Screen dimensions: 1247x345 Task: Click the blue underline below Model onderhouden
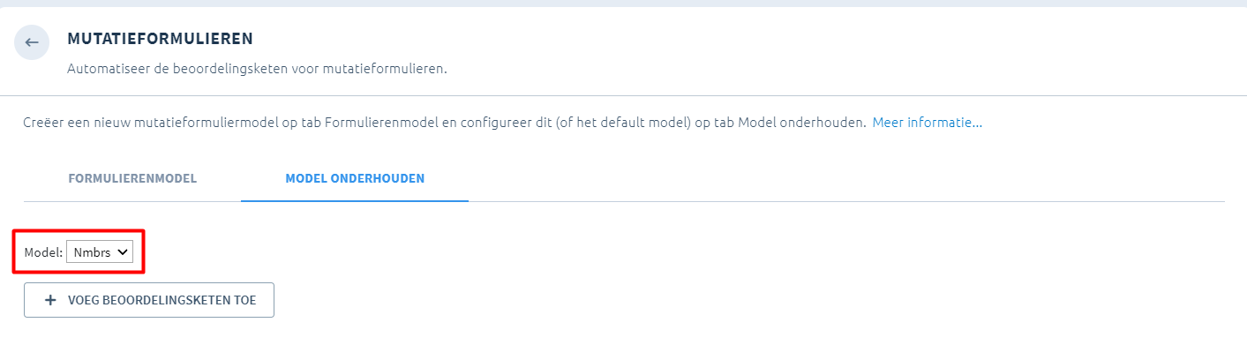tap(355, 200)
